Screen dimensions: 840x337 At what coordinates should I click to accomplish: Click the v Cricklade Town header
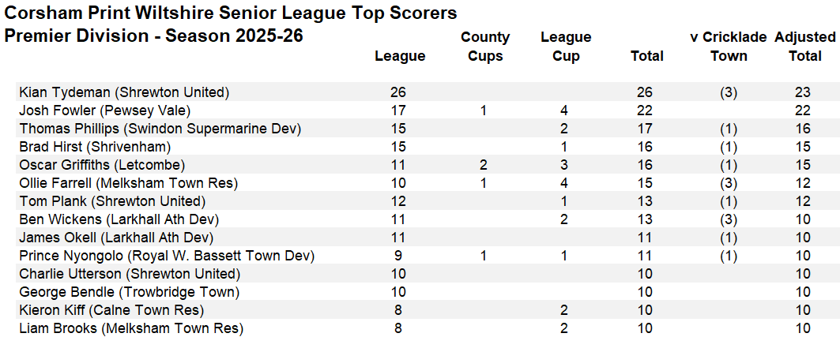click(x=729, y=47)
